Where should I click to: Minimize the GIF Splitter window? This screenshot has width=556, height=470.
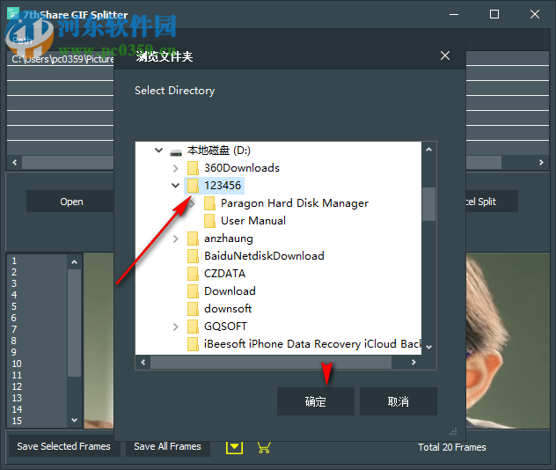point(454,15)
